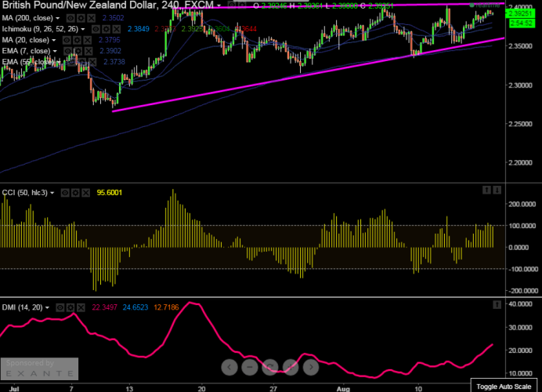Move the CCI pane down

tap(497, 190)
